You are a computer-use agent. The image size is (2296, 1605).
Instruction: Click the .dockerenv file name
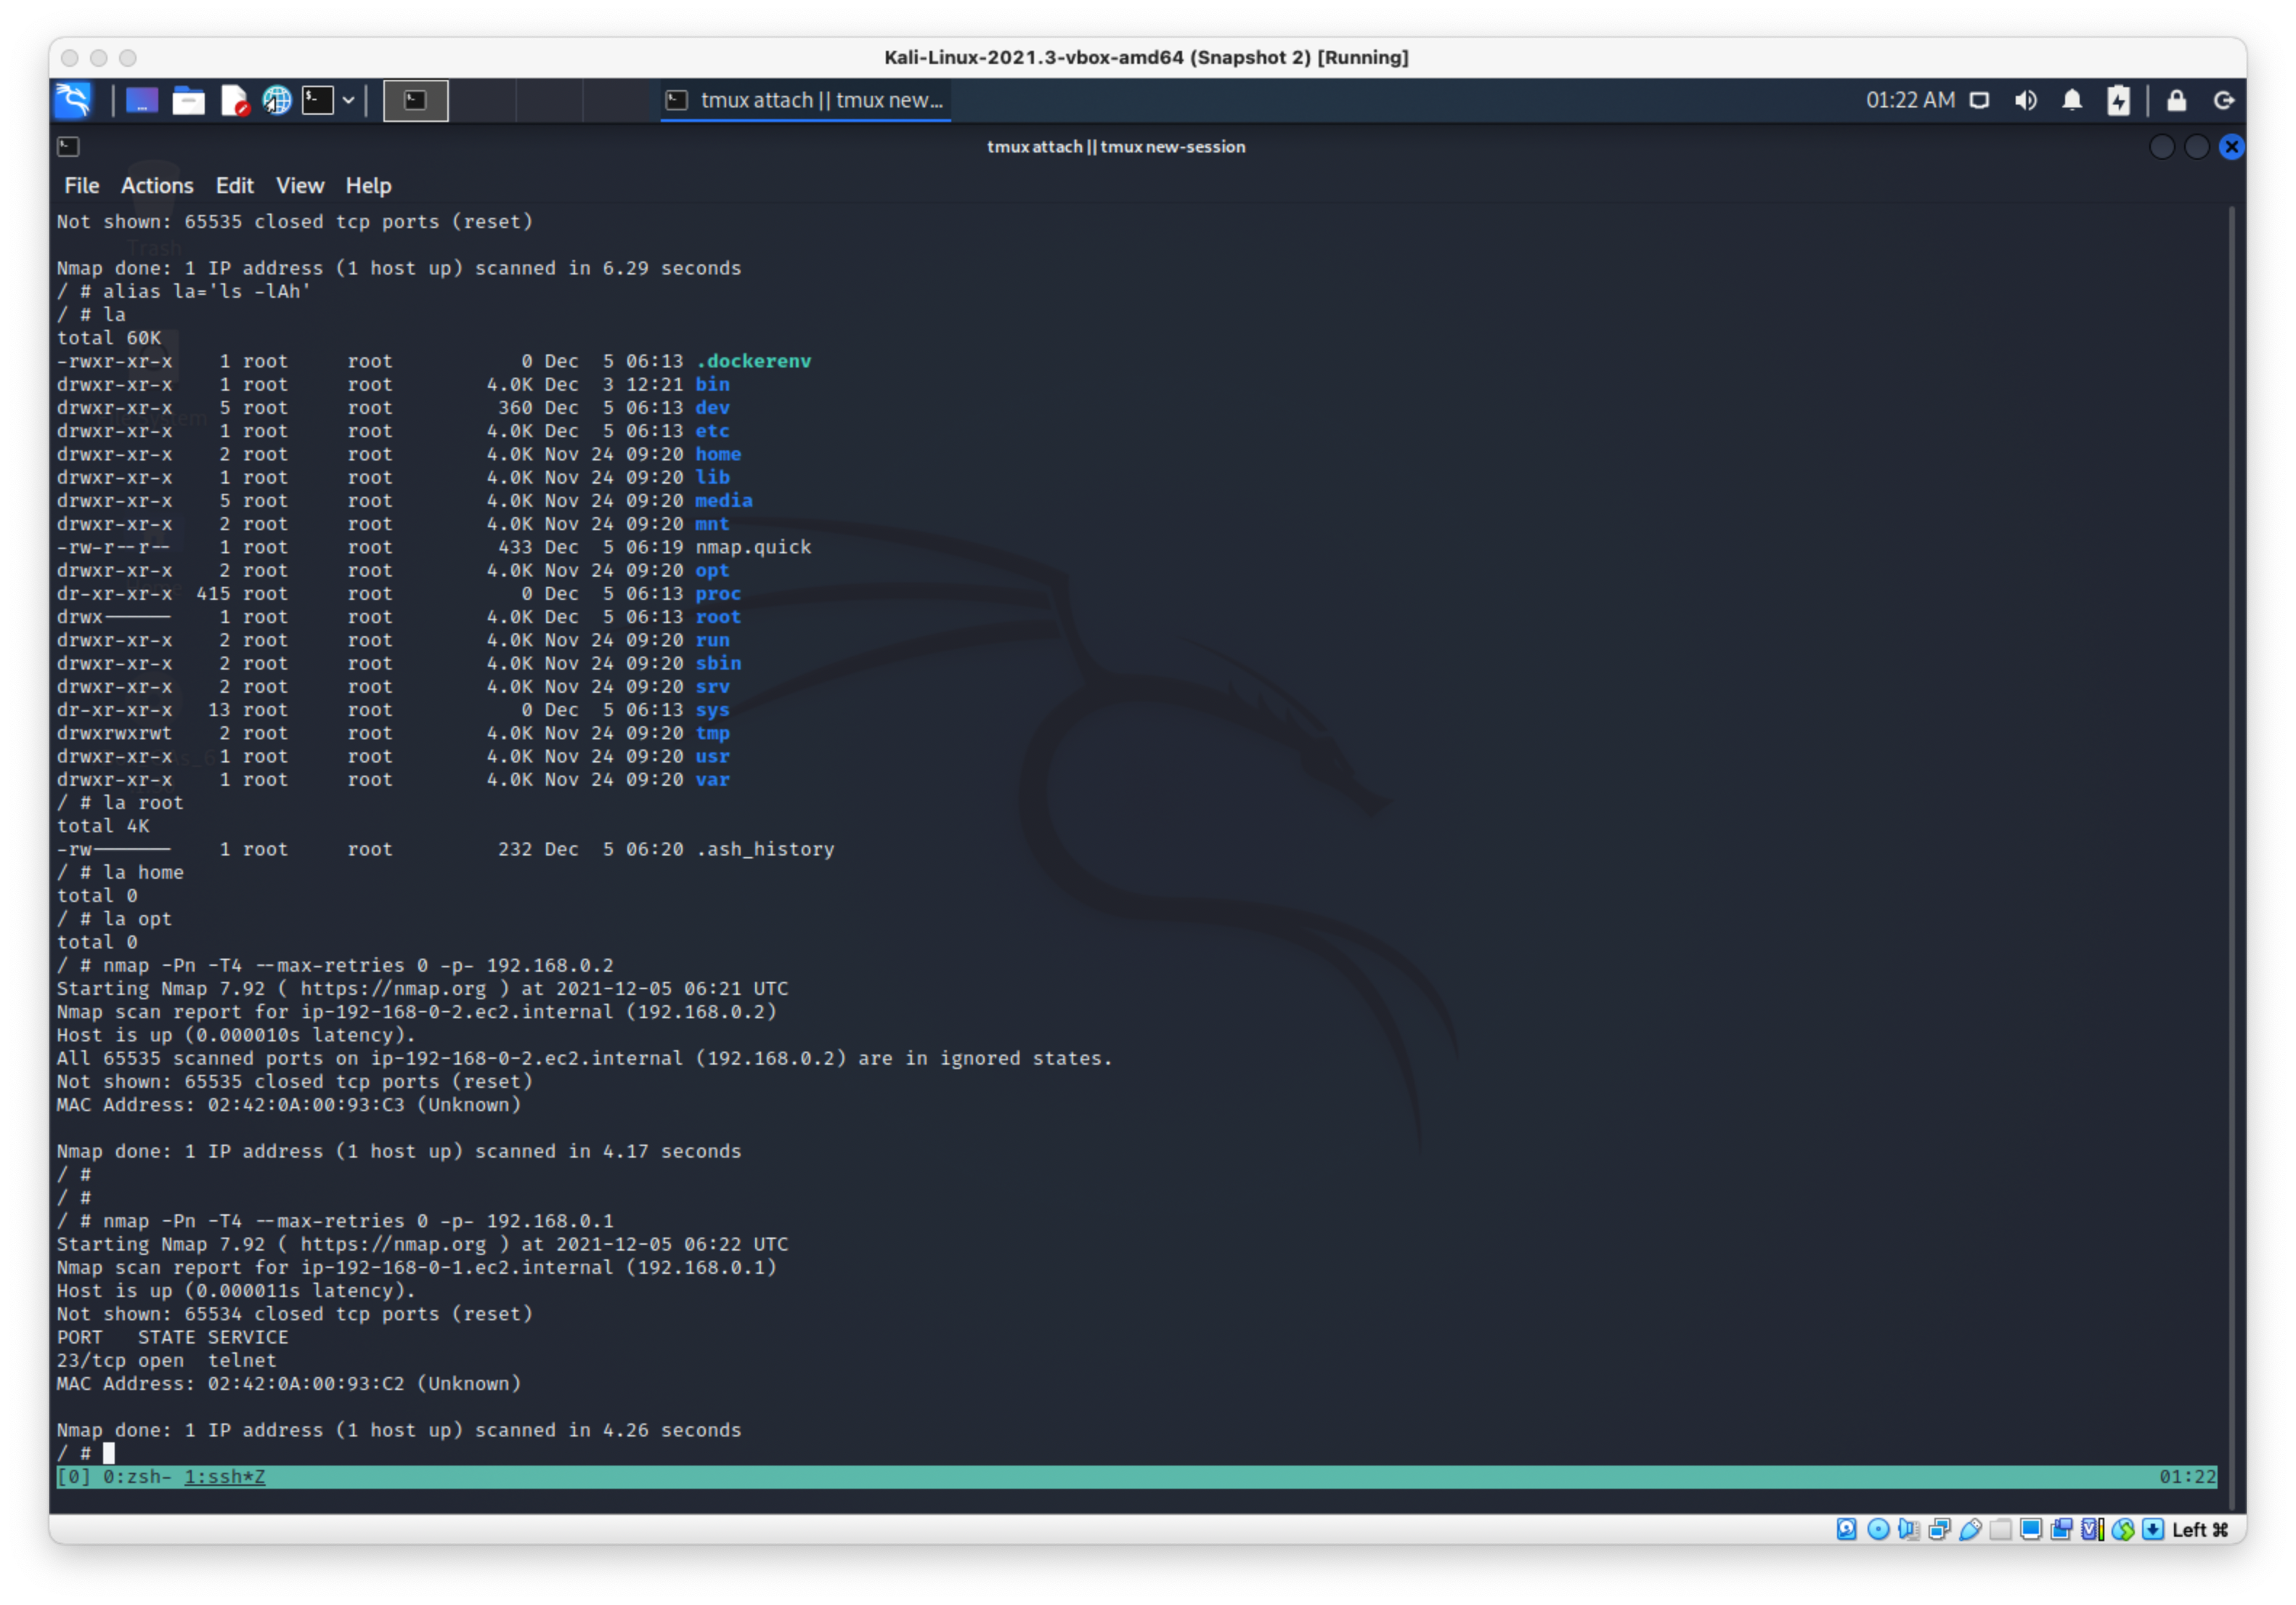pos(753,361)
